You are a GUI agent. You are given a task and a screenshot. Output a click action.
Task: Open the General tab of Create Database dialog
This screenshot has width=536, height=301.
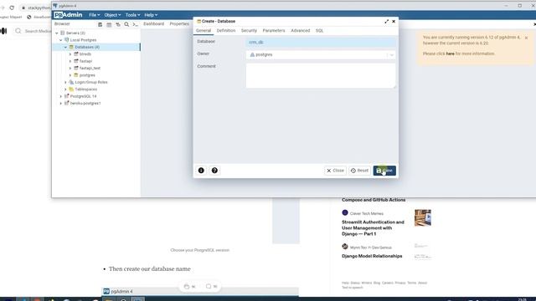[204, 31]
